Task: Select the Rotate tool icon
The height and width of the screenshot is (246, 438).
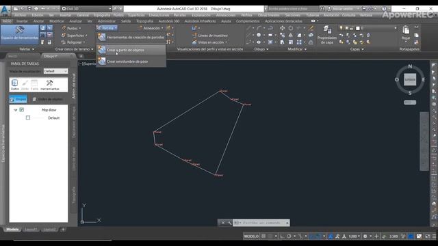Action: point(291,28)
